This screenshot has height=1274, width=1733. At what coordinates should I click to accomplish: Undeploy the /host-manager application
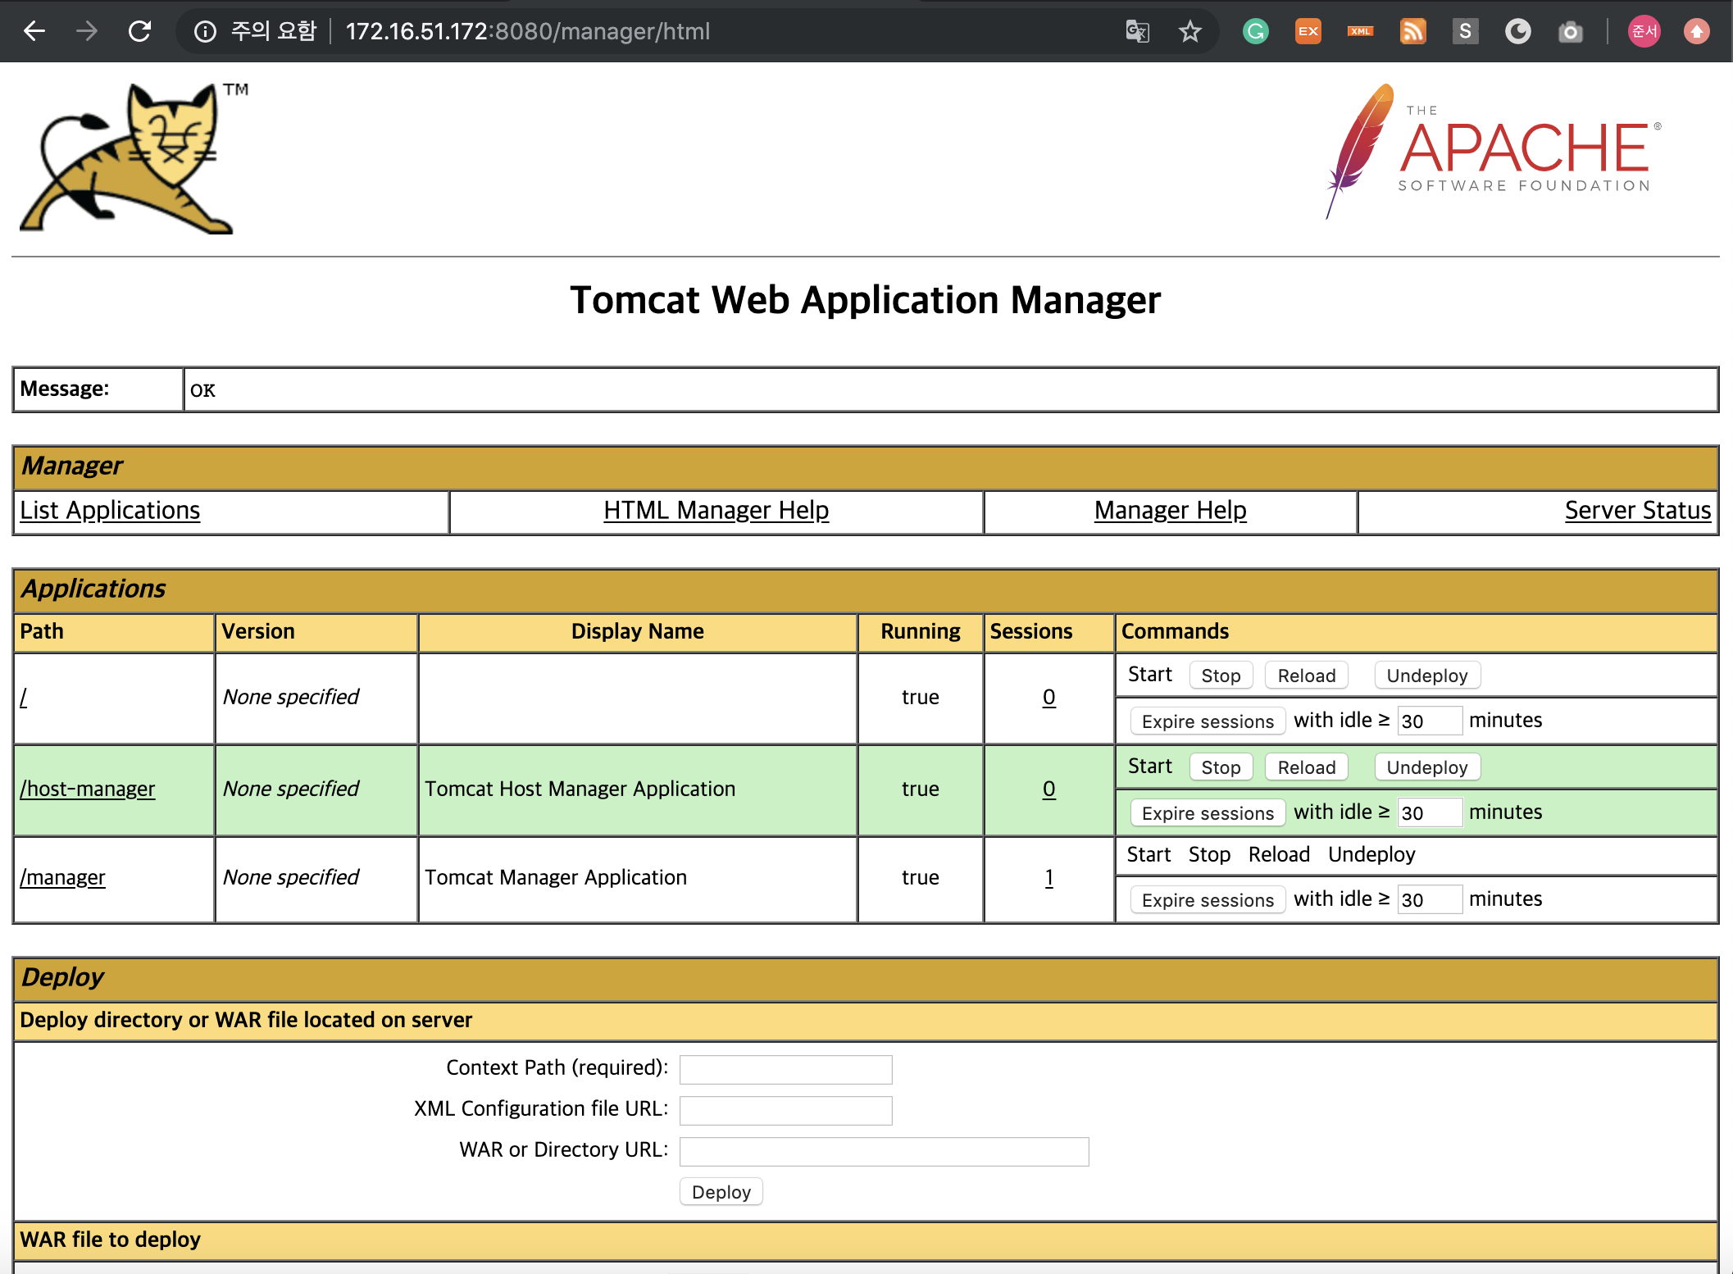click(1427, 767)
